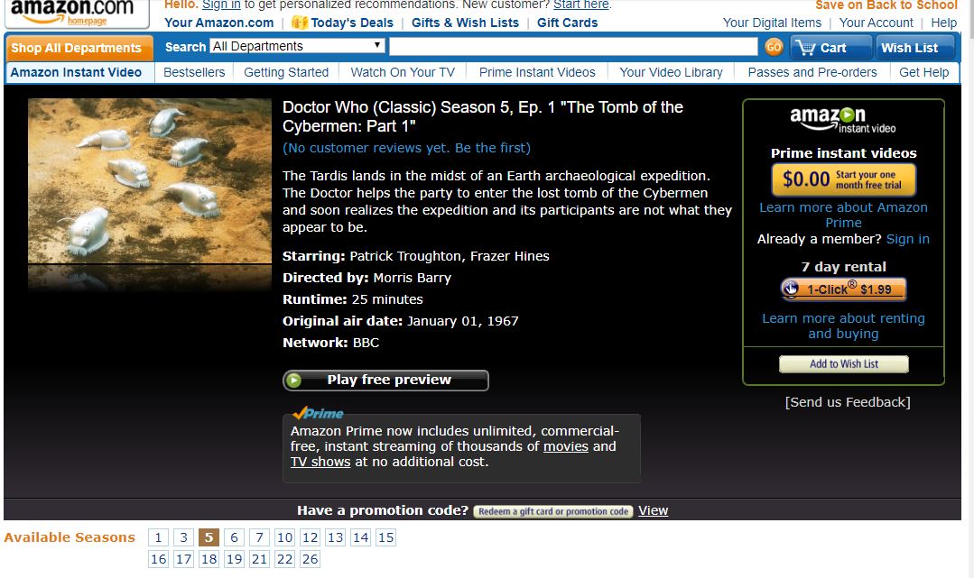Click the orange GO search button
The width and height of the screenshot is (974, 578).
coord(774,47)
